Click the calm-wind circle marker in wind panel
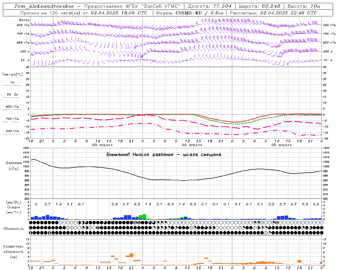This screenshot has height=270, width=337. pyautogui.click(x=94, y=51)
